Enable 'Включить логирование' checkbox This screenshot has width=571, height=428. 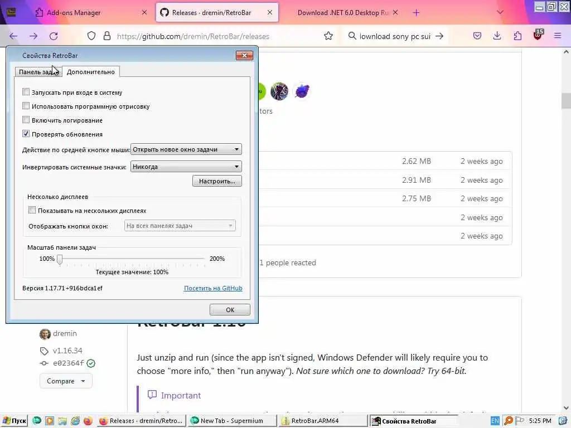26,120
